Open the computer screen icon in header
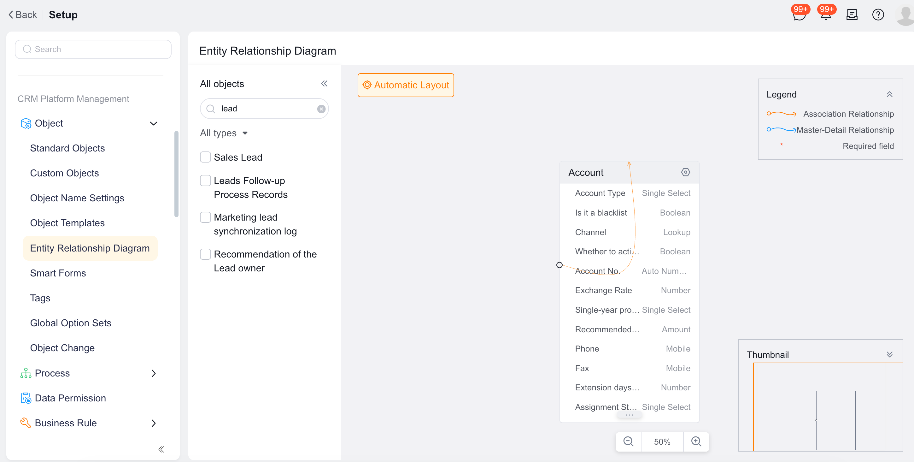This screenshot has width=914, height=462. click(852, 15)
